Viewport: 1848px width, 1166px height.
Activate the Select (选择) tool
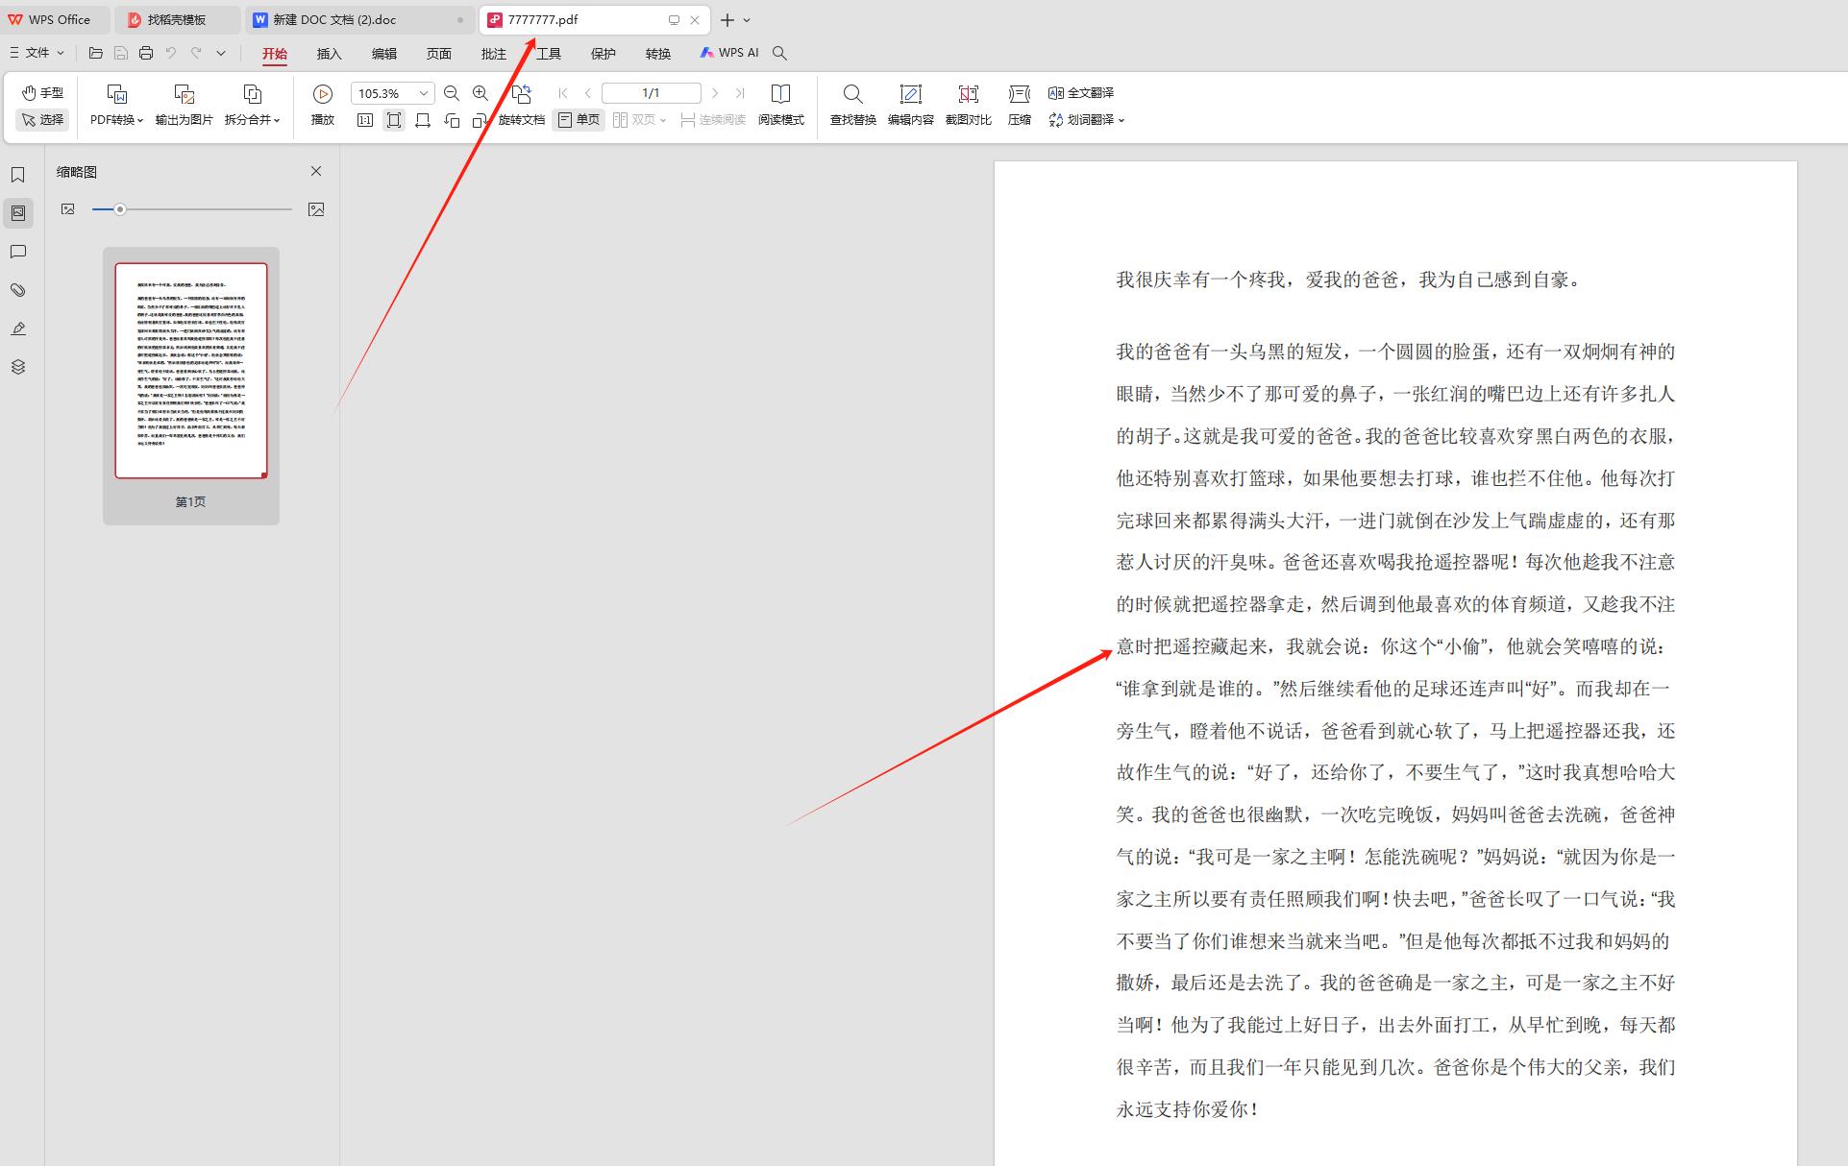click(42, 119)
